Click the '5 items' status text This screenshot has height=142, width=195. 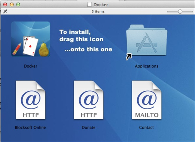98,11
